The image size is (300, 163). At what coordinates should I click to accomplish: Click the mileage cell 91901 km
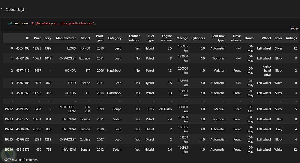[184, 93]
